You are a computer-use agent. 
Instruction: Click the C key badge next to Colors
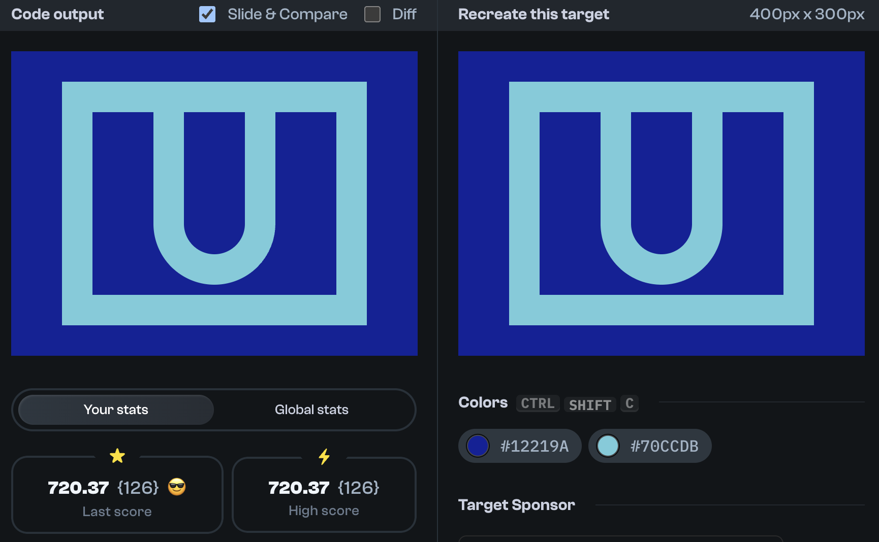(x=630, y=403)
